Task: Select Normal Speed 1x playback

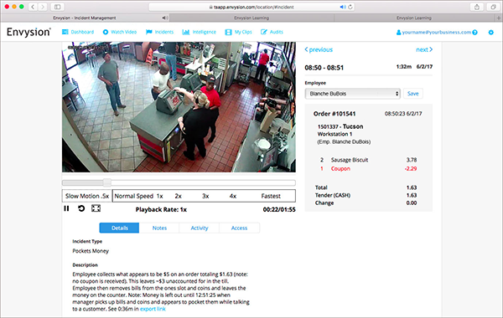Action: click(138, 196)
